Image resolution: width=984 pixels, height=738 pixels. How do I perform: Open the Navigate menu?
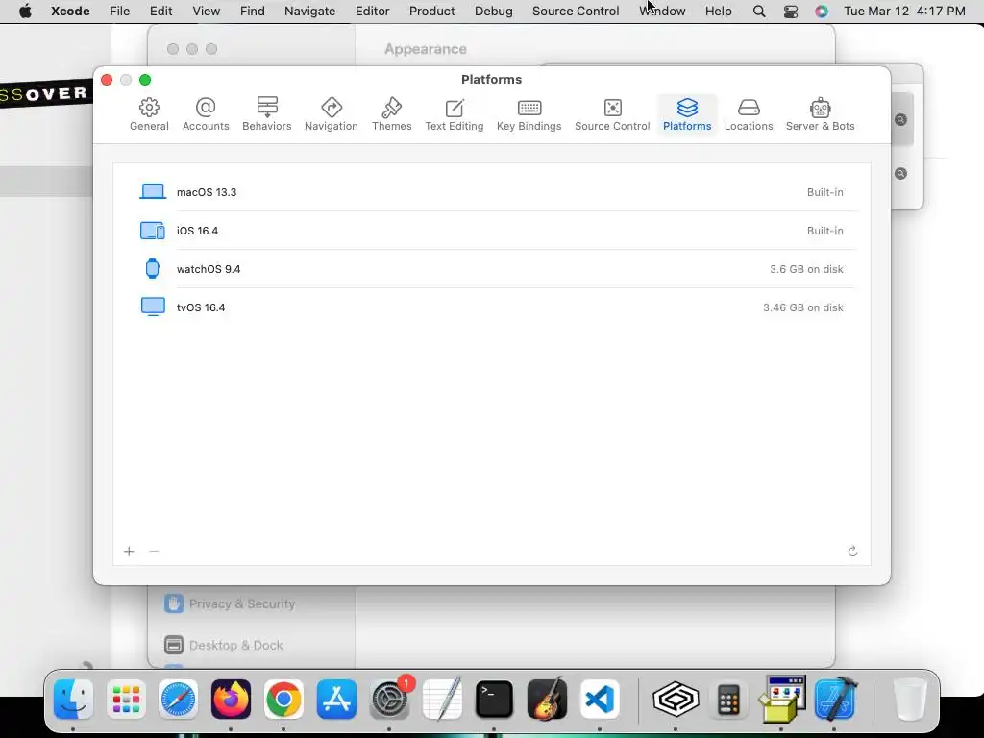(x=310, y=12)
